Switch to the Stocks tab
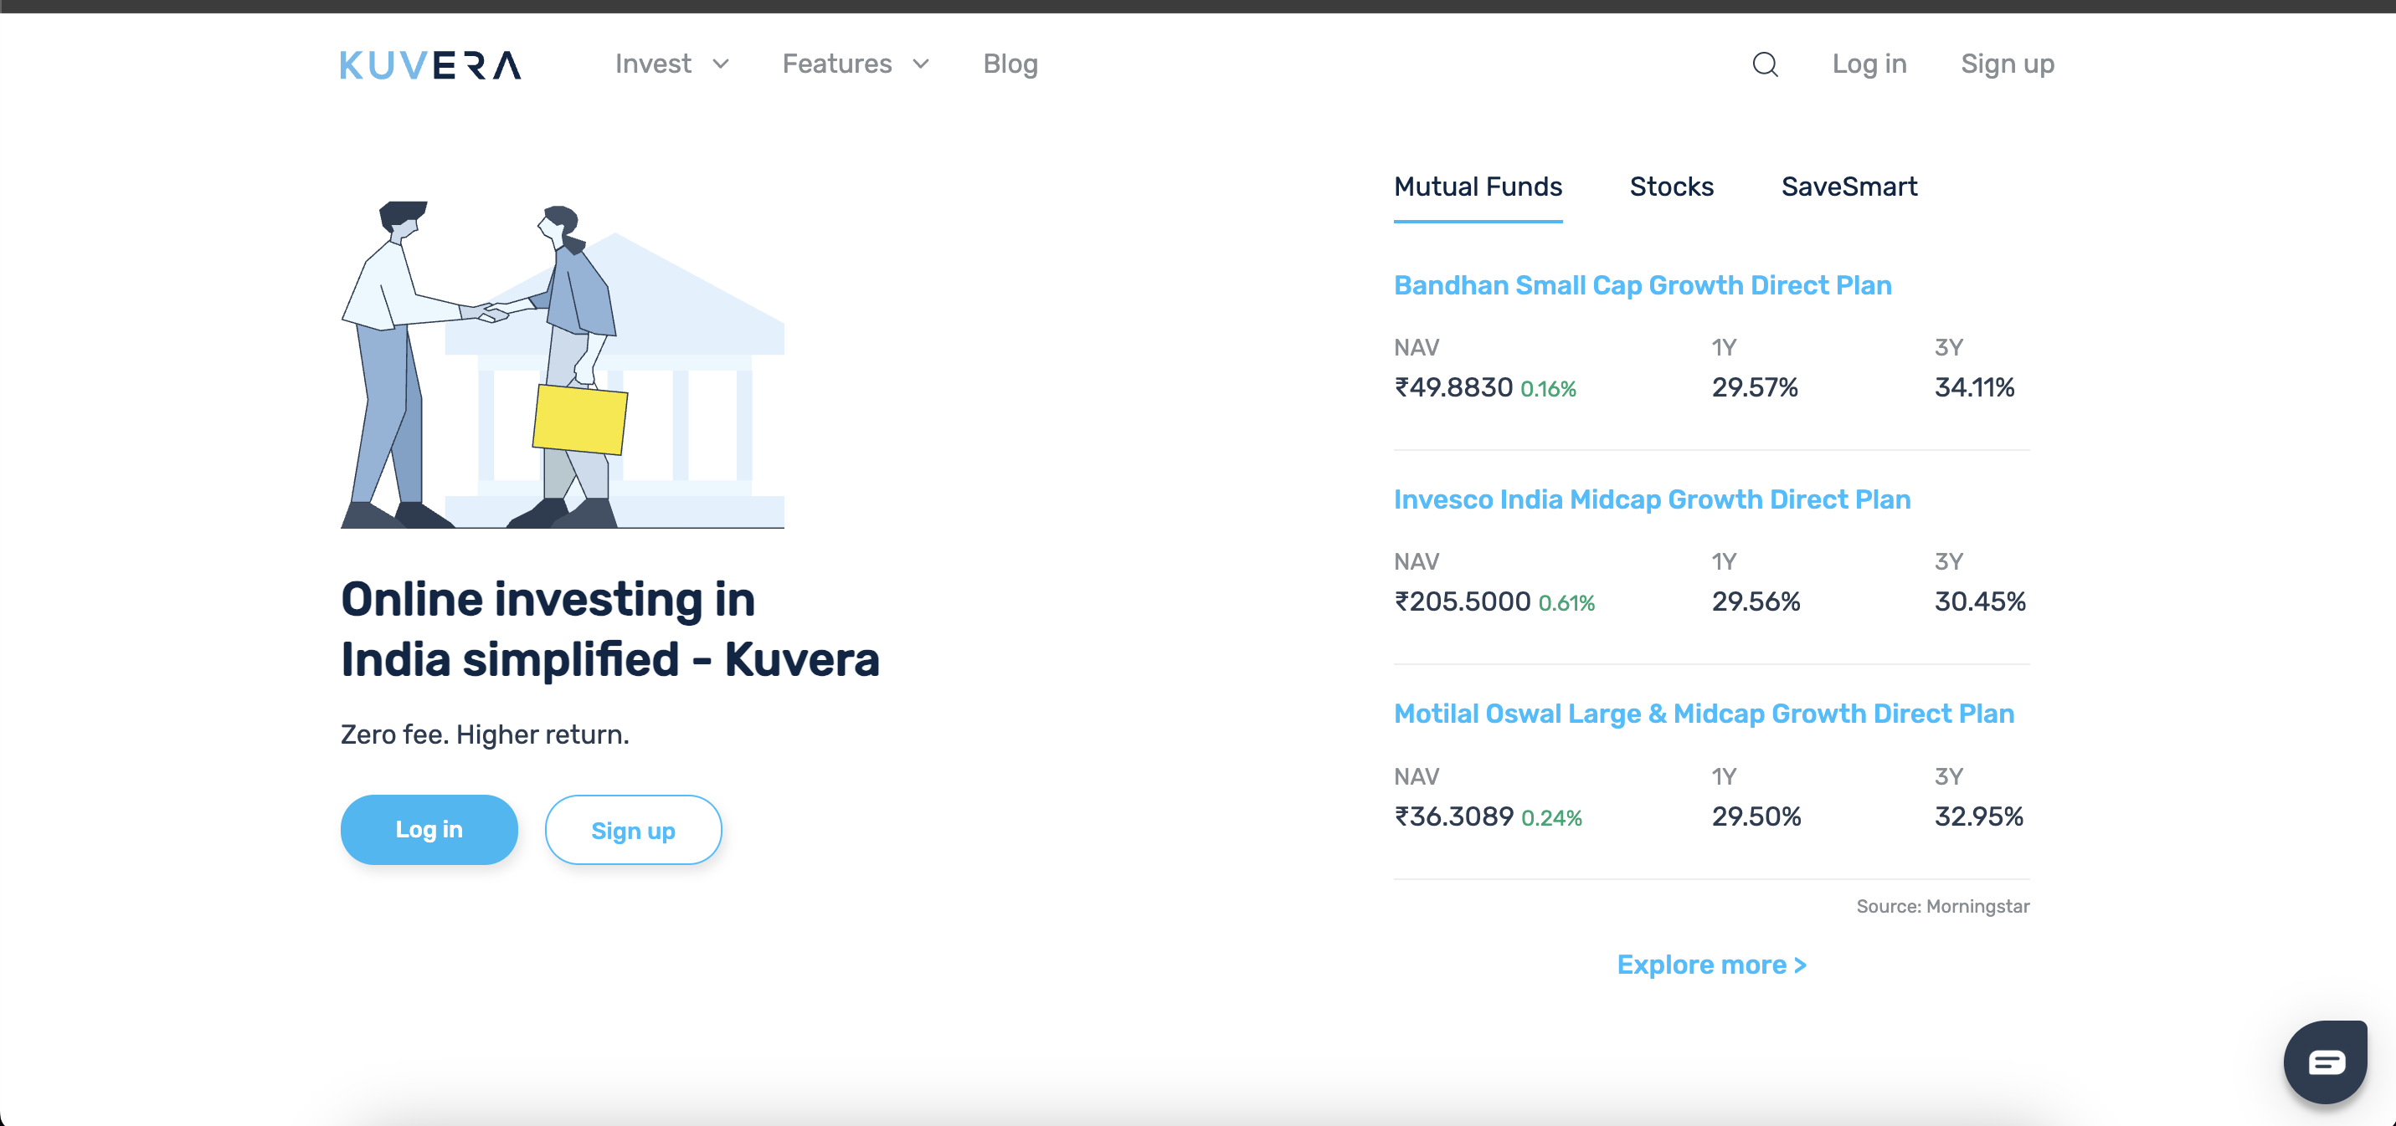The height and width of the screenshot is (1126, 2396). pyautogui.click(x=1672, y=187)
